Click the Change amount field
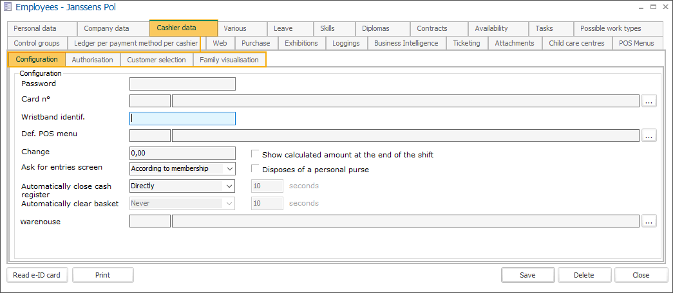Image resolution: width=673 pixels, height=293 pixels. (x=182, y=153)
